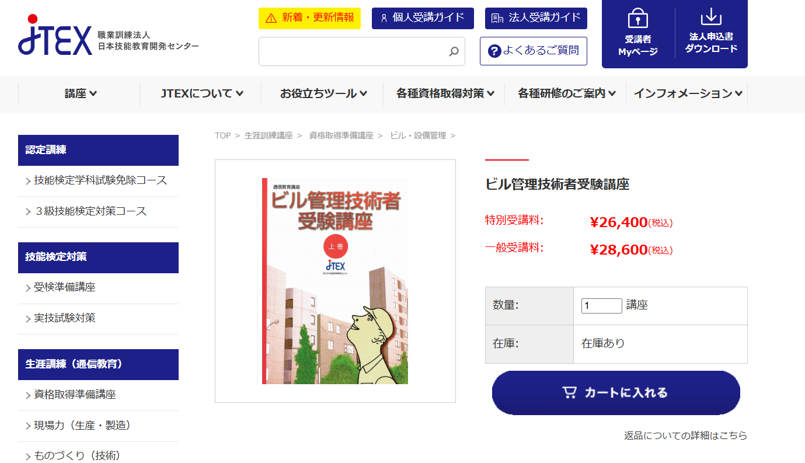Open よくあるご質問 help page
Screen dimensions: 805x463
[533, 51]
